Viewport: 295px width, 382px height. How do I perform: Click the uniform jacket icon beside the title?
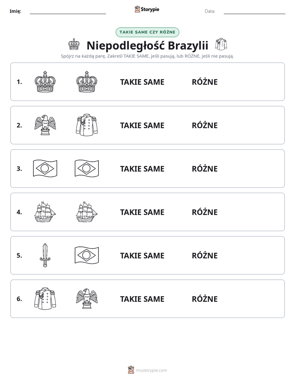tap(221, 44)
